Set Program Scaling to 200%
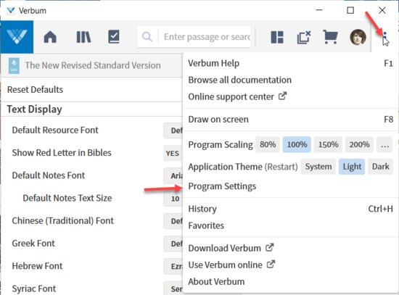 tap(359, 144)
